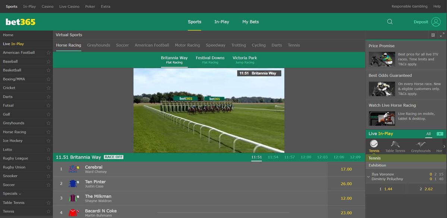
Task: Open the Help link
Action: click(437, 6)
